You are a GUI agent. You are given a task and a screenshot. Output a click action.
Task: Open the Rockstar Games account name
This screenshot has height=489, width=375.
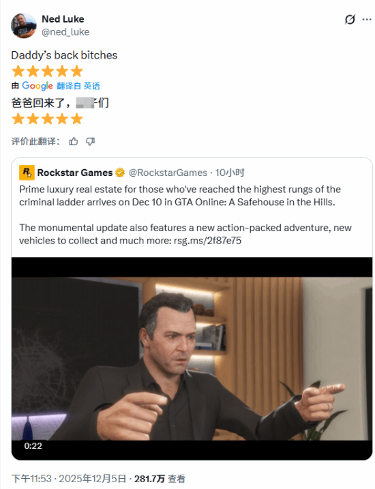point(75,173)
